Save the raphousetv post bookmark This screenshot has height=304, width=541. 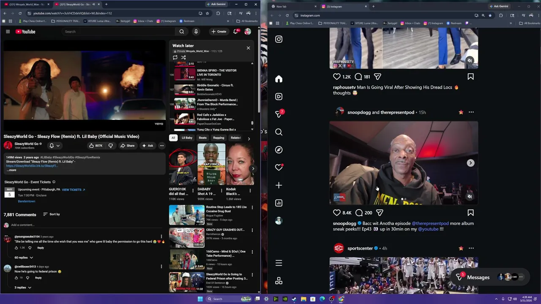coord(470,77)
